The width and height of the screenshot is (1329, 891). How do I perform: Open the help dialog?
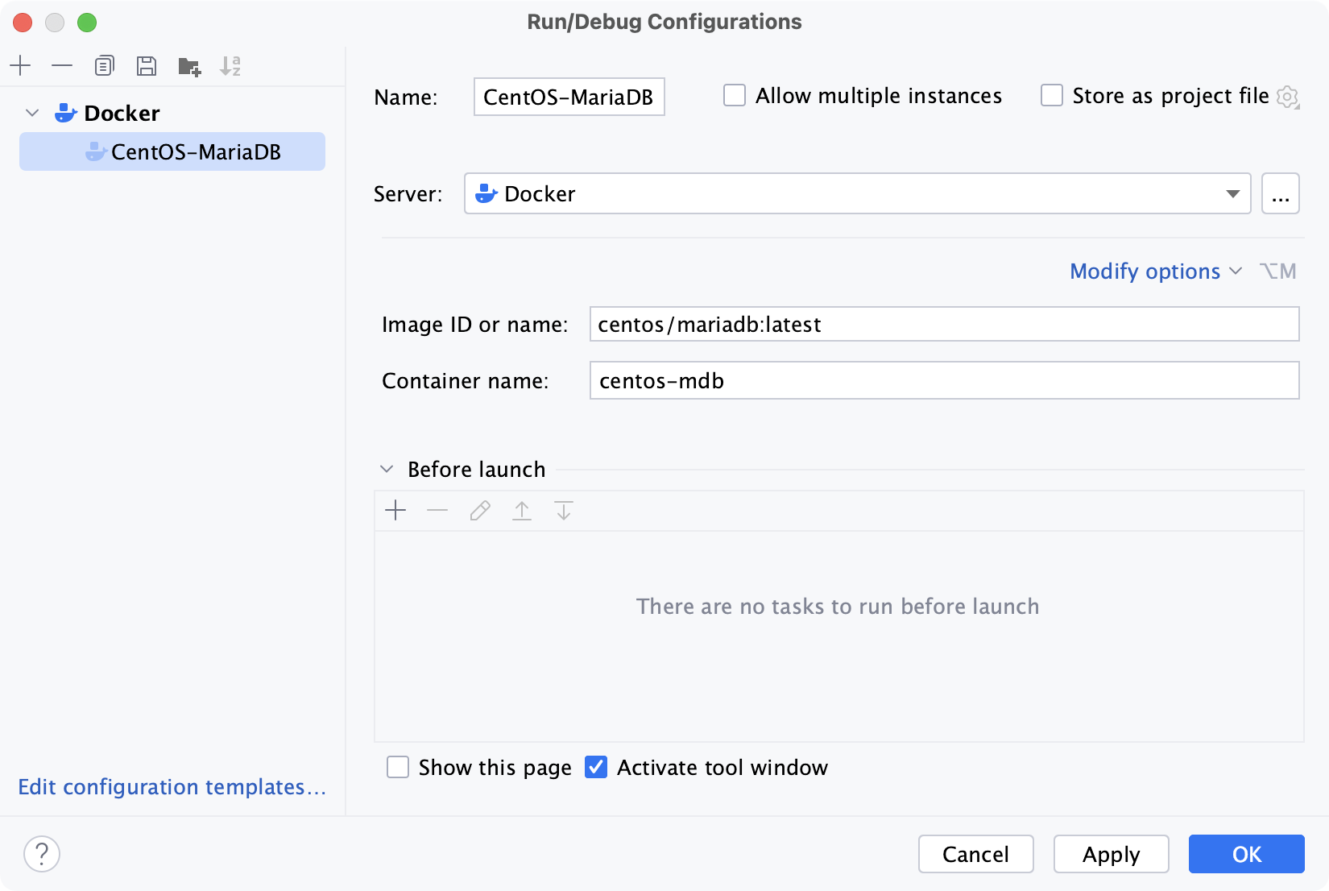[x=42, y=854]
